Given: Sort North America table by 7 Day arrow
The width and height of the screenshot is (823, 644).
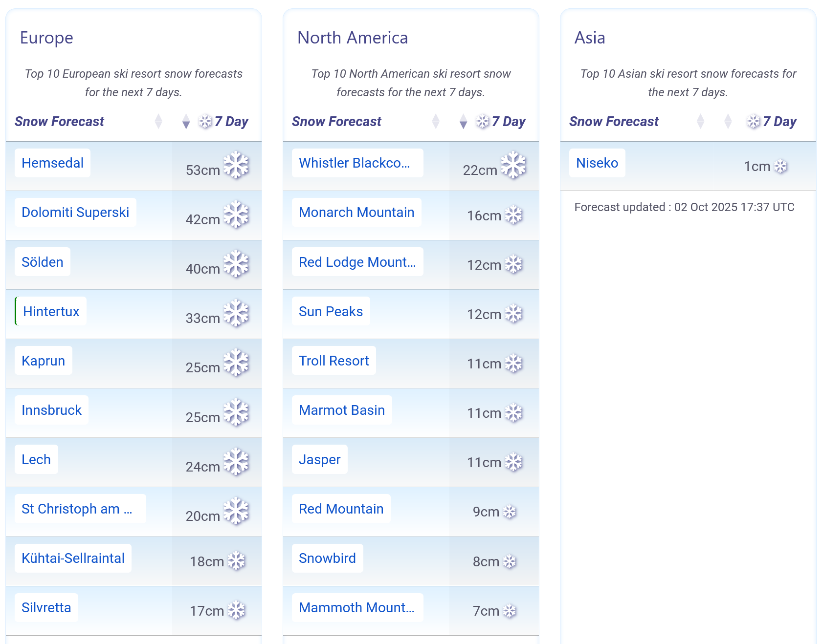Looking at the screenshot, I should click(x=463, y=121).
